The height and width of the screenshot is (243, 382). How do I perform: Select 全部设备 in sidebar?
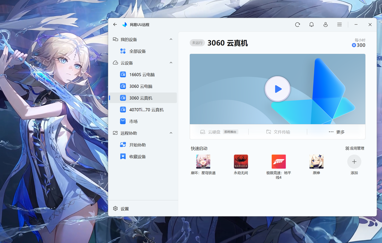(143, 51)
